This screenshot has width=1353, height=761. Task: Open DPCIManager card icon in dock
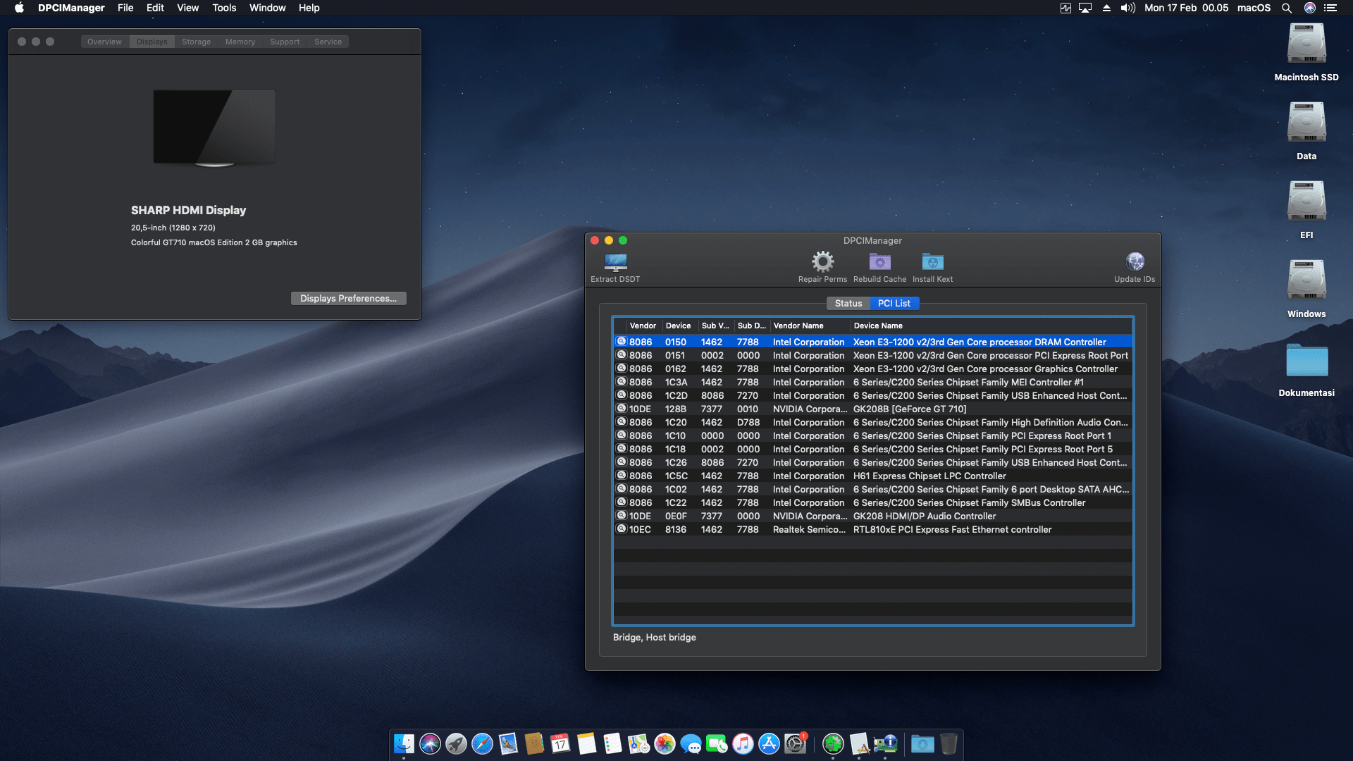tap(885, 743)
